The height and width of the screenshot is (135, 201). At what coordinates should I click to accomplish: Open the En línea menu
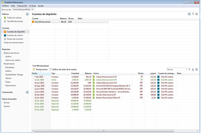point(33,6)
